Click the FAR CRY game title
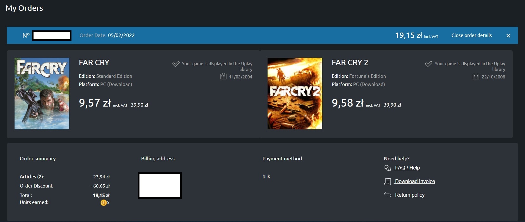Image resolution: width=525 pixels, height=222 pixels. pyautogui.click(x=94, y=63)
